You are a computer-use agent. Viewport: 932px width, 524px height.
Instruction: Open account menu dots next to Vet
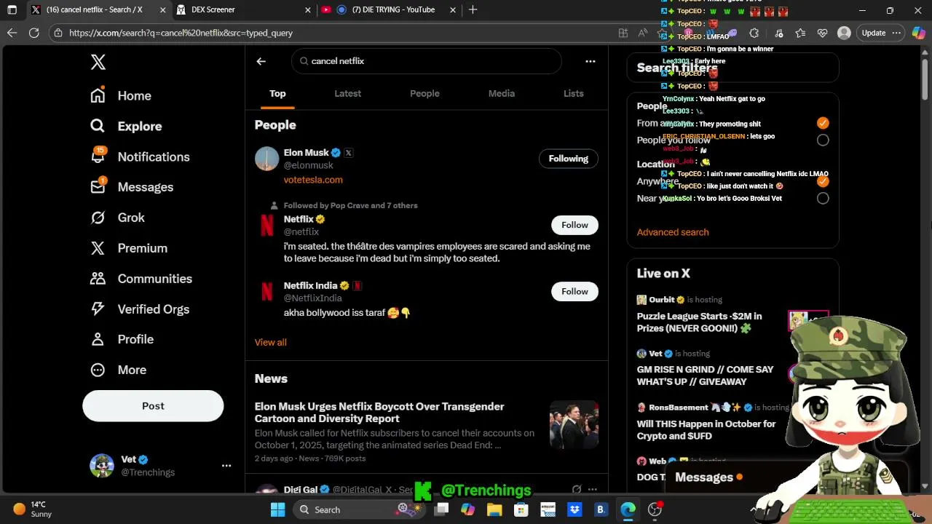(x=226, y=465)
